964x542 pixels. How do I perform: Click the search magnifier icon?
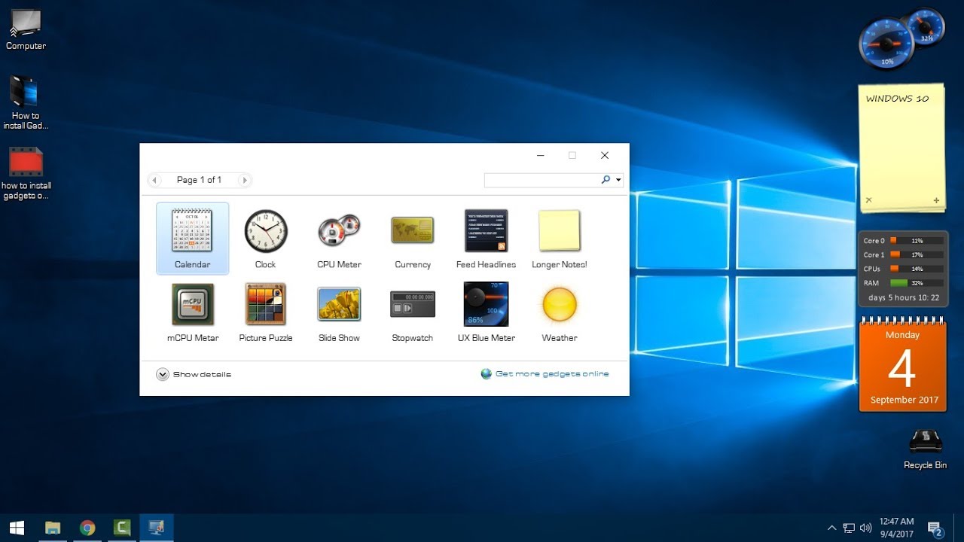[x=606, y=180]
